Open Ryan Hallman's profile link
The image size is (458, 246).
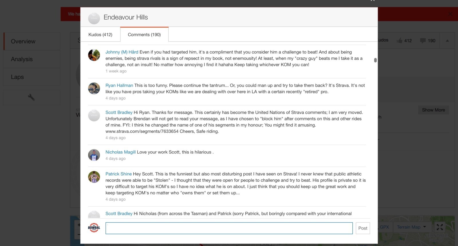[119, 85]
